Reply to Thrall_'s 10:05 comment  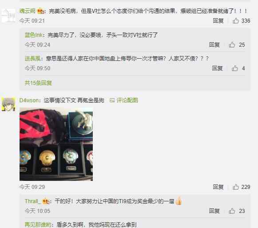(x=214, y=211)
